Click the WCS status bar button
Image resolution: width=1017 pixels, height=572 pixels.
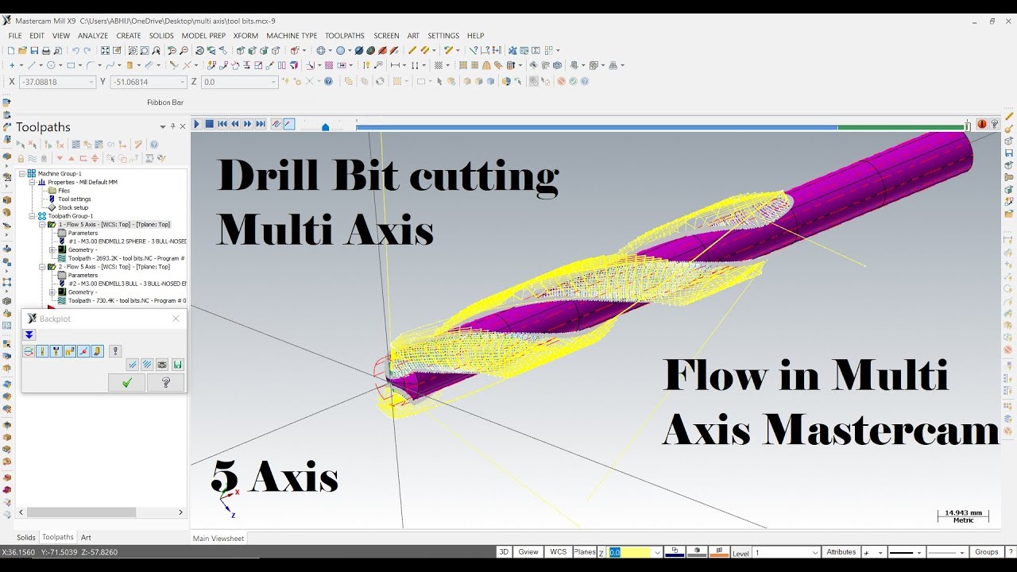pos(559,552)
